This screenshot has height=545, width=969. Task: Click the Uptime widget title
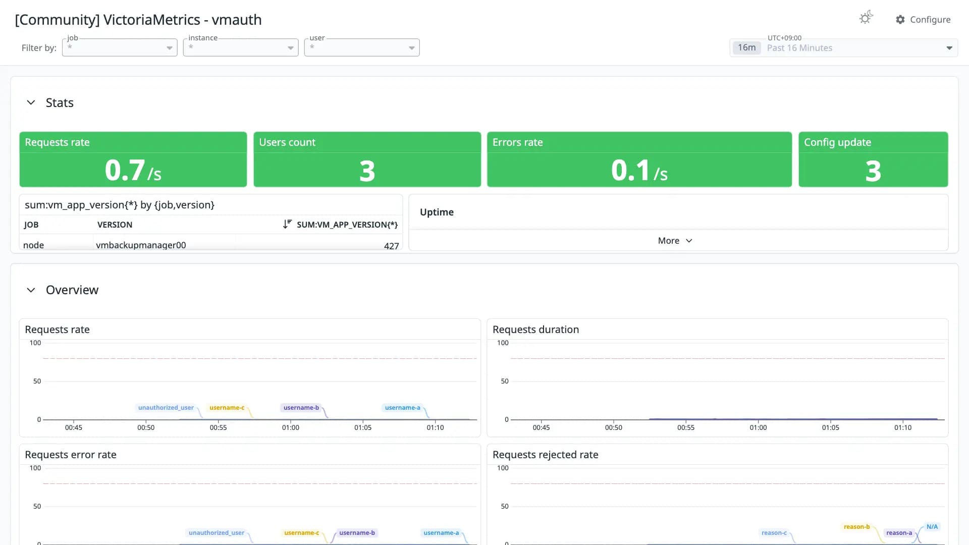pyautogui.click(x=437, y=212)
